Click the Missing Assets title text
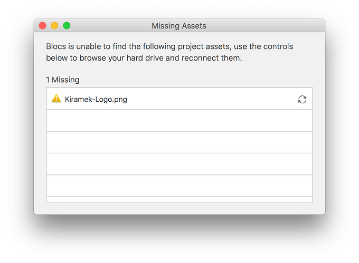Screen dimensions: 359x263 179,26
